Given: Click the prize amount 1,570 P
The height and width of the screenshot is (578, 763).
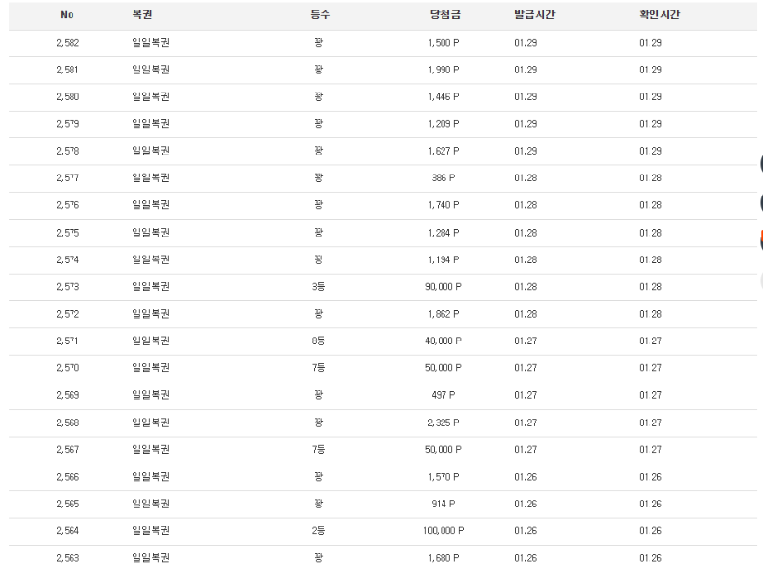Looking at the screenshot, I should pyautogui.click(x=443, y=477).
